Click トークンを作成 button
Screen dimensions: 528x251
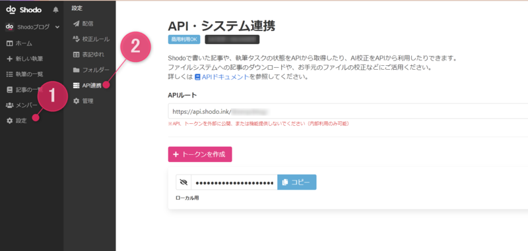200,154
